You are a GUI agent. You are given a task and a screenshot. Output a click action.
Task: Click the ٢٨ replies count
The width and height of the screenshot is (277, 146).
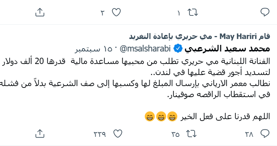click(x=249, y=135)
